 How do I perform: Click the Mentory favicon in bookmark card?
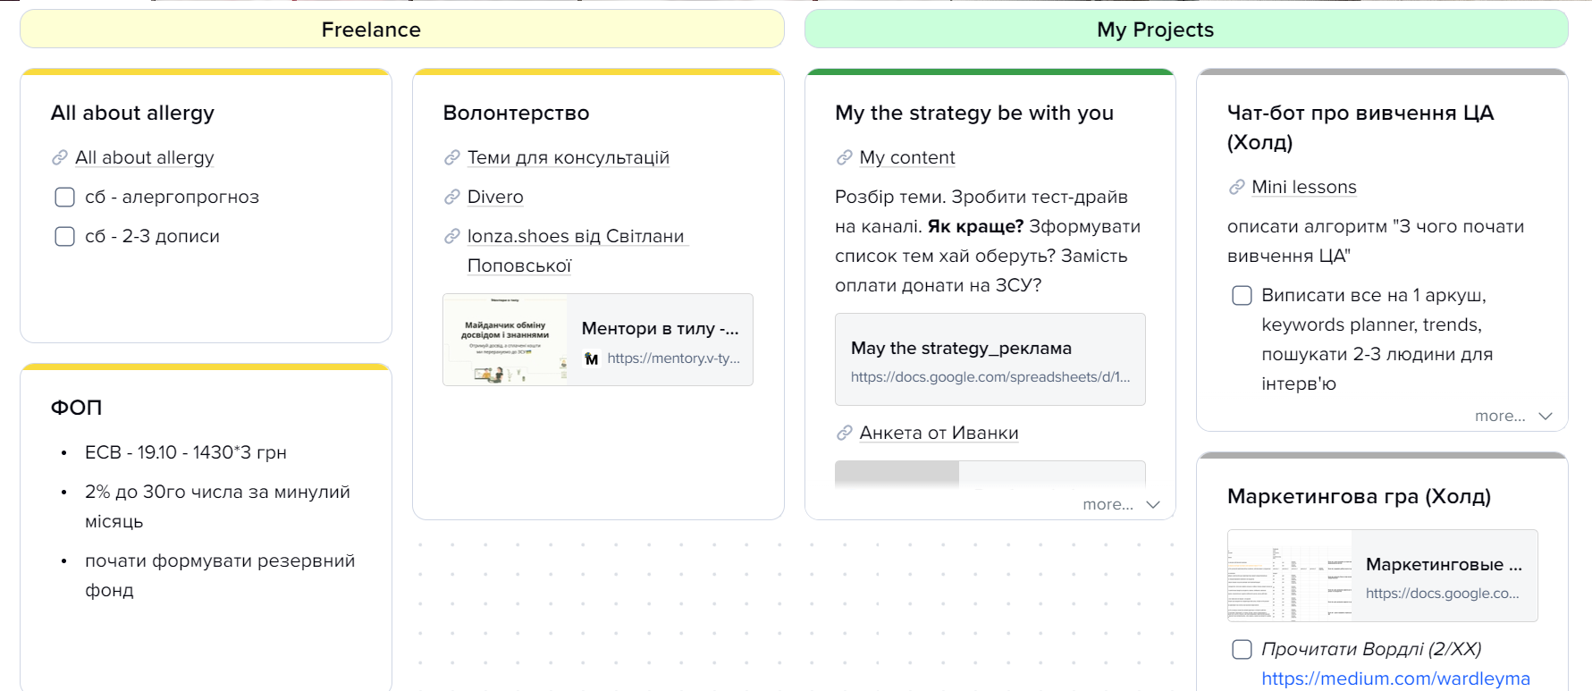[x=592, y=359]
